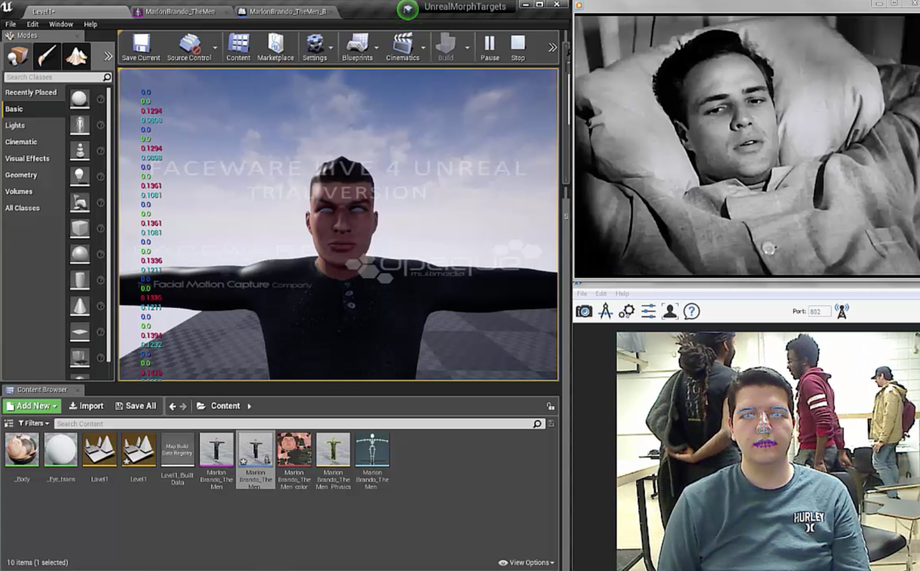Open the Filters dropdown
920x571 pixels.
[34, 423]
